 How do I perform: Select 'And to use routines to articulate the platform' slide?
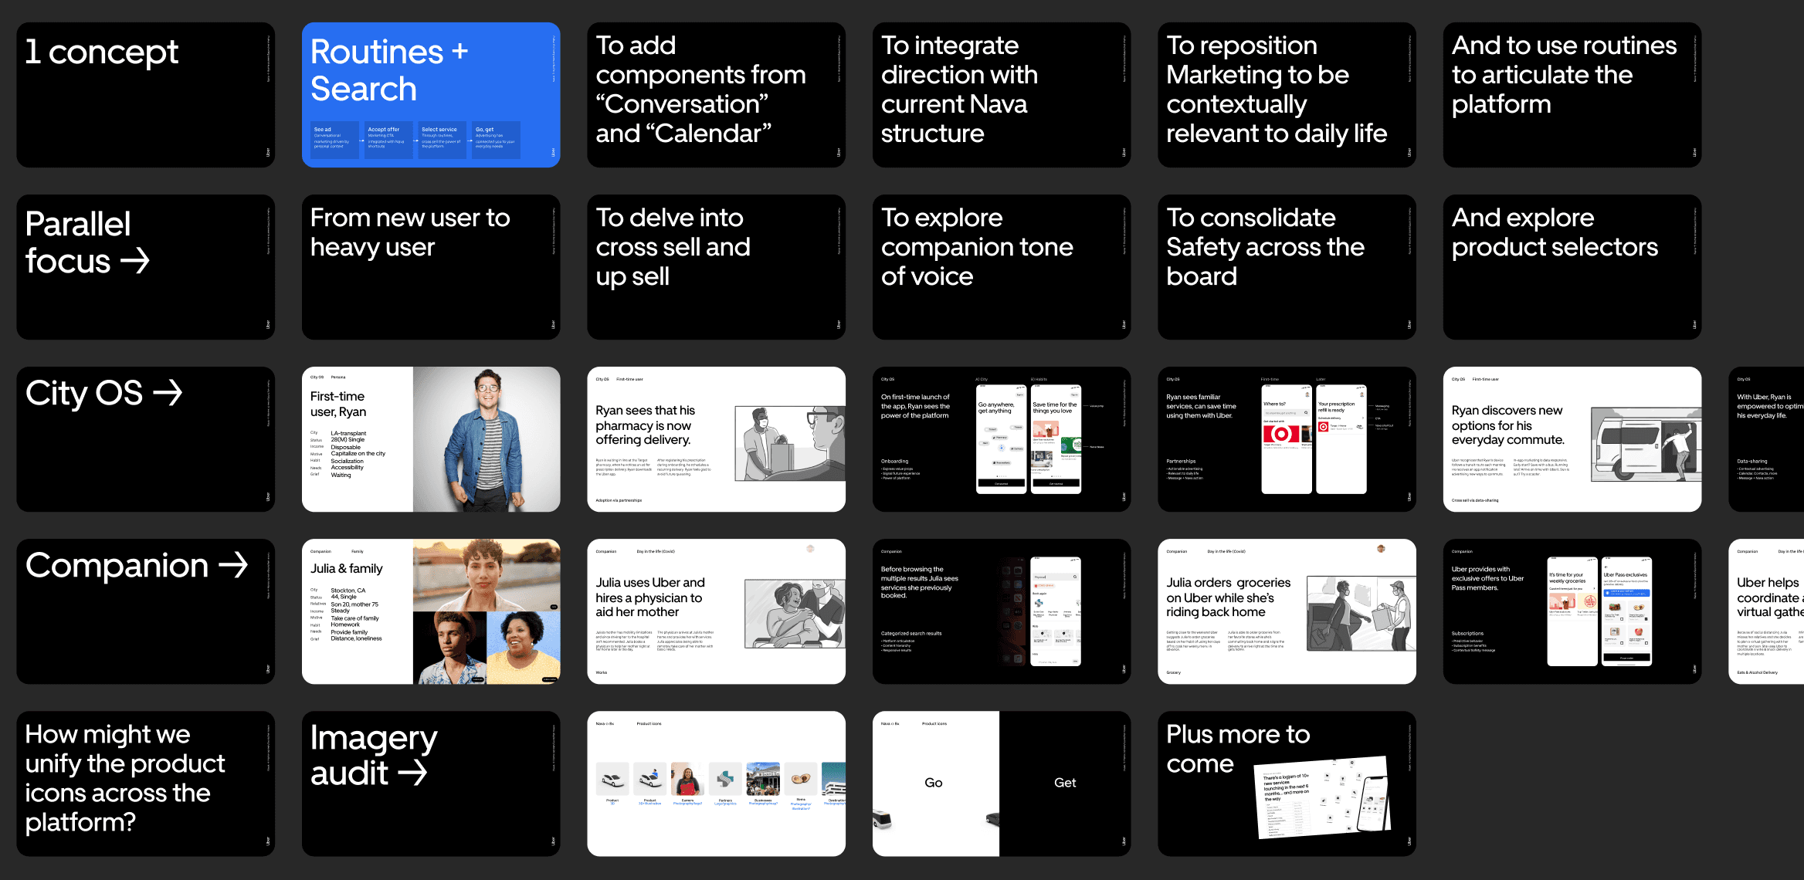[1572, 95]
